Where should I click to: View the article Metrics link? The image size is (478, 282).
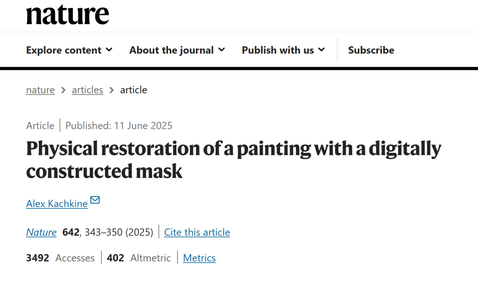coord(199,258)
